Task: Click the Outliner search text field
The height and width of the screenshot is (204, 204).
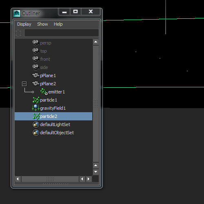Action: pyautogui.click(x=62, y=33)
